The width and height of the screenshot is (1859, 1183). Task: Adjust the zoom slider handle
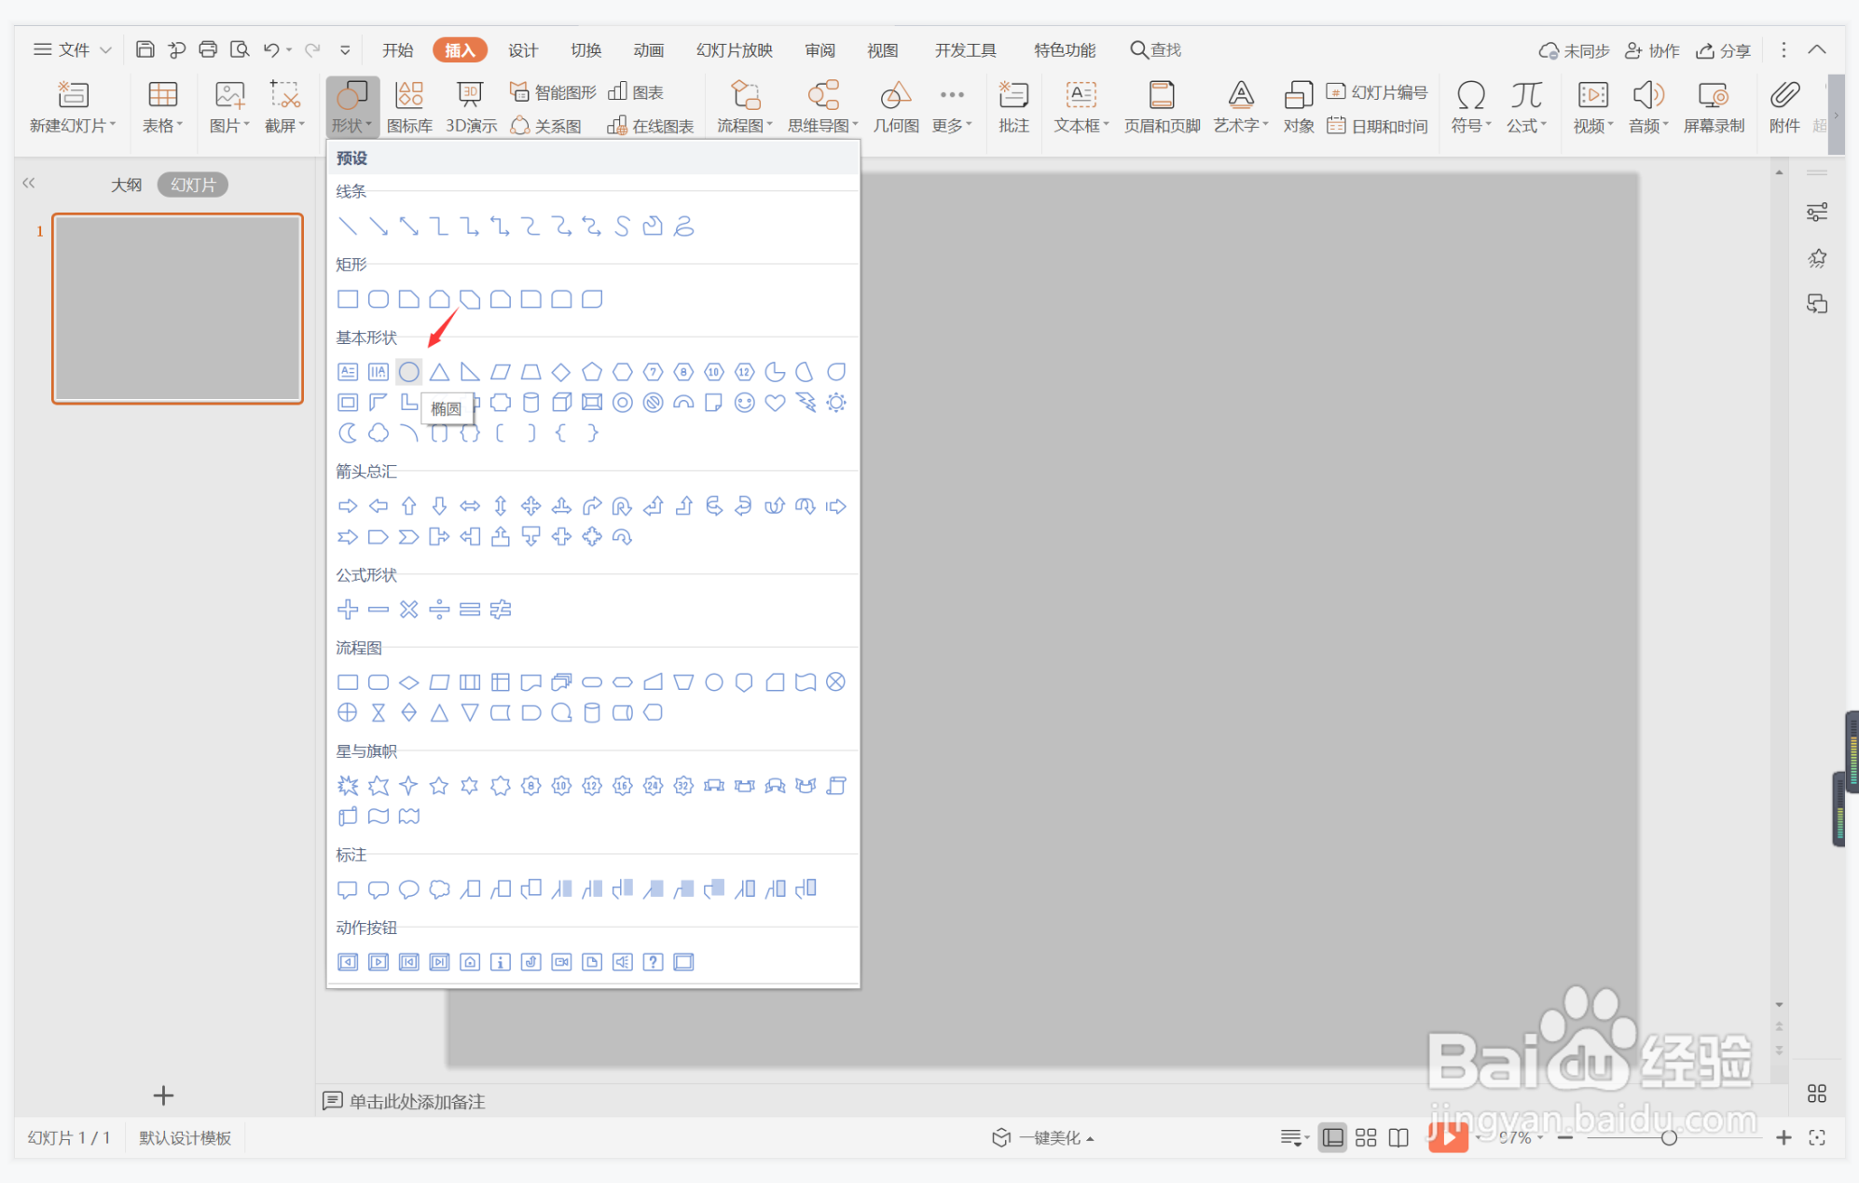coord(1669,1137)
